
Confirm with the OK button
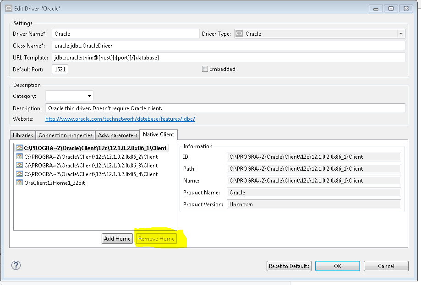(338, 266)
